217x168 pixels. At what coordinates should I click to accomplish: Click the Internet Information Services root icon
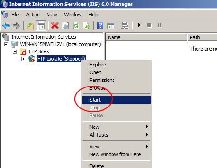[6, 37]
